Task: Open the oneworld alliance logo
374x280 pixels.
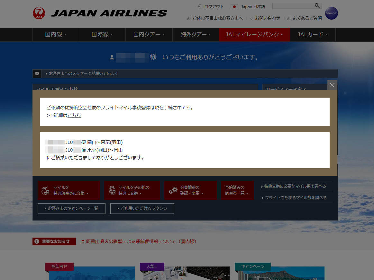Action: (332, 13)
